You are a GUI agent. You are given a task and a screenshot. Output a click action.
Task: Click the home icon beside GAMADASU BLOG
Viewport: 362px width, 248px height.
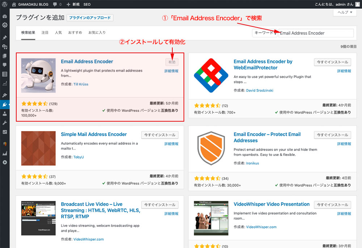tap(14, 4)
